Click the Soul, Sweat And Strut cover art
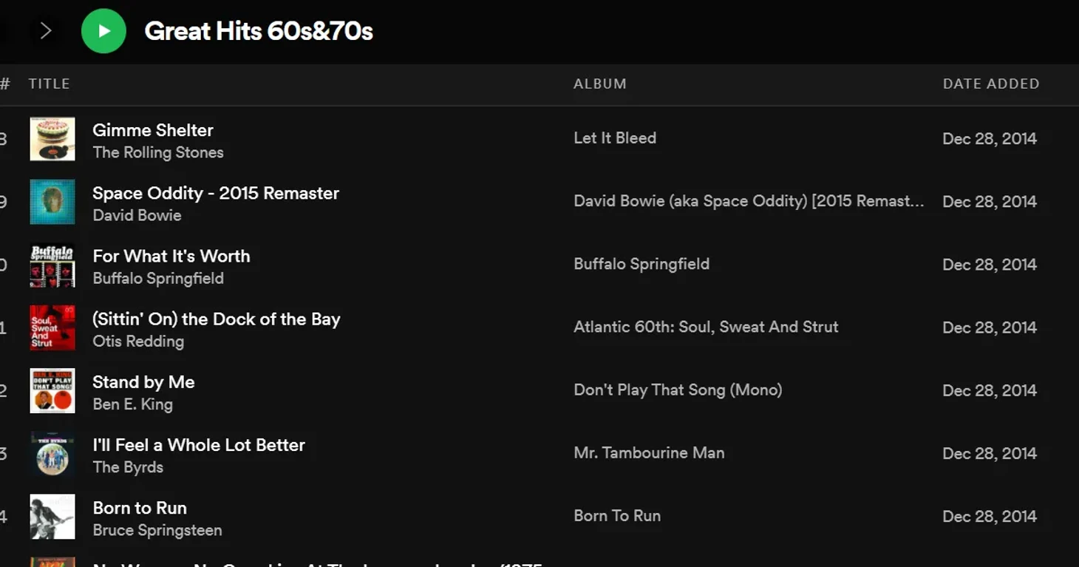1079x567 pixels. point(52,327)
